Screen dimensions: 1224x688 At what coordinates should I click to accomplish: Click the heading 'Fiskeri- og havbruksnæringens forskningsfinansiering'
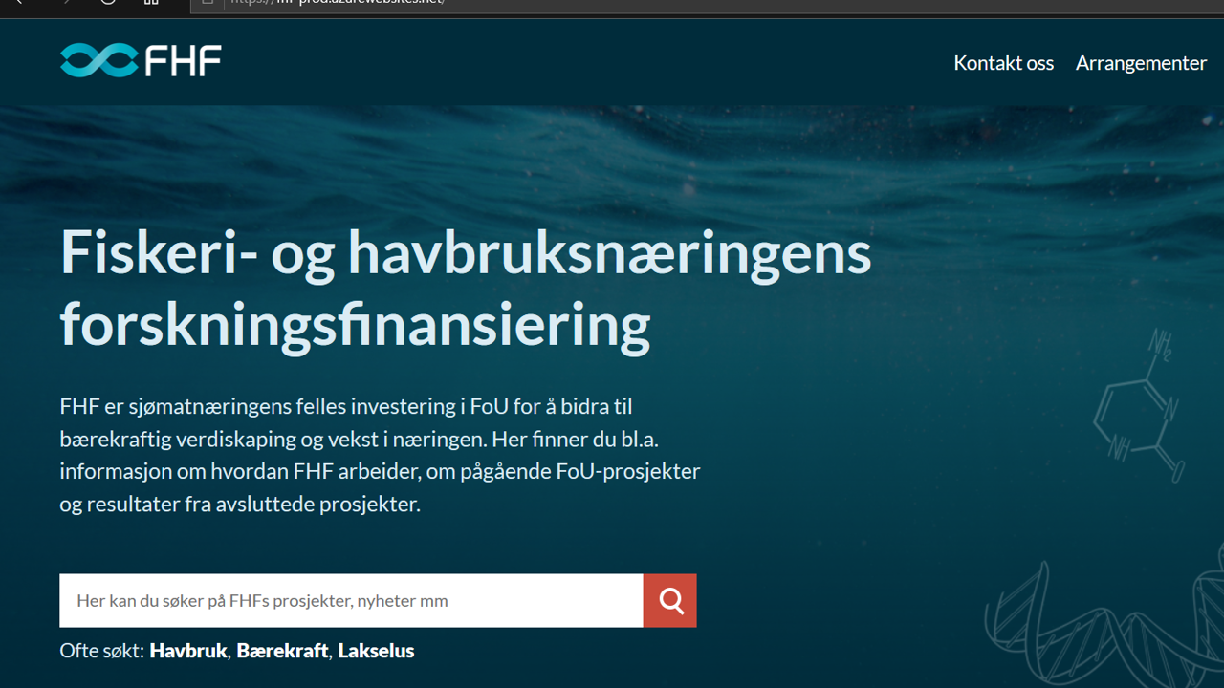pos(466,288)
